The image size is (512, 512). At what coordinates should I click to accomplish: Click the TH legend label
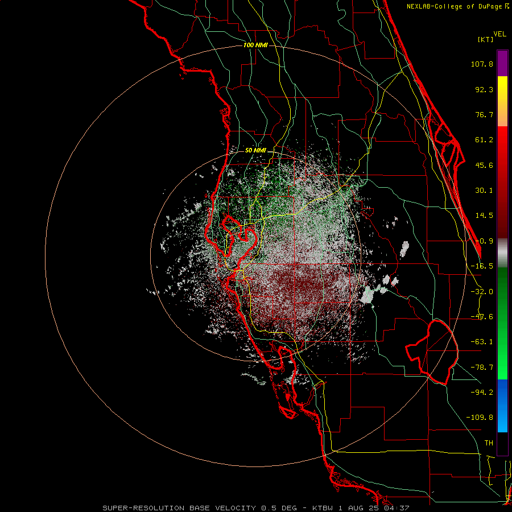click(489, 443)
